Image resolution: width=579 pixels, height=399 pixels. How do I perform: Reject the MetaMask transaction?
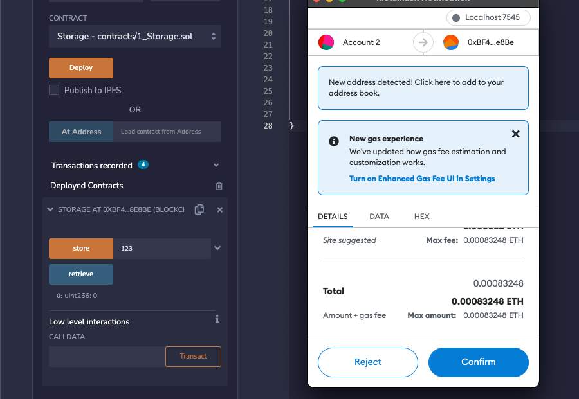[368, 362]
